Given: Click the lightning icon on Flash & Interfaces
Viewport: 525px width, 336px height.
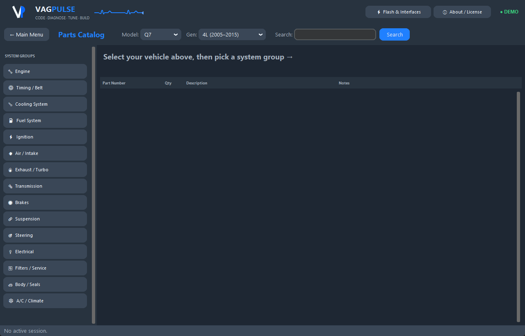Looking at the screenshot, I should point(379,12).
